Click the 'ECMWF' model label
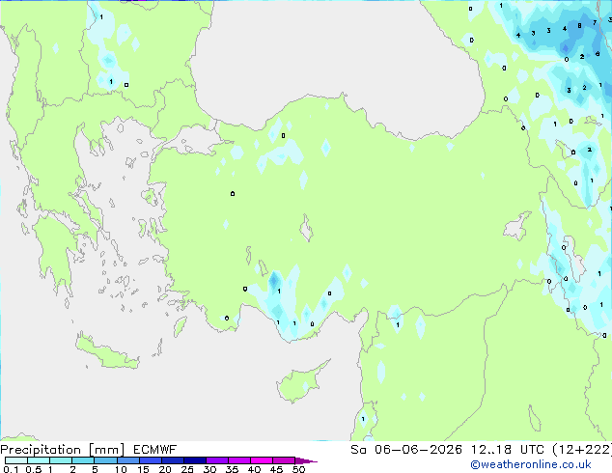 coord(155,450)
